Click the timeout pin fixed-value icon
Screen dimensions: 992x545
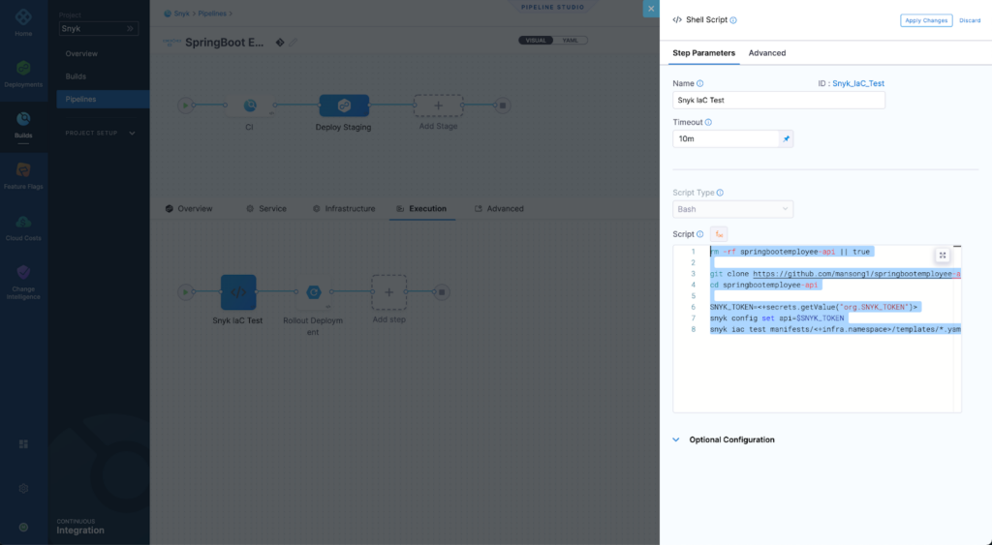point(786,138)
